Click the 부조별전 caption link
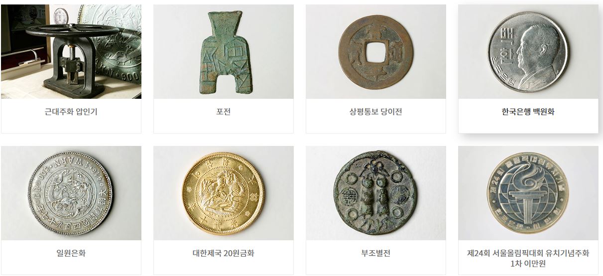This screenshot has width=603, height=276. point(376,253)
